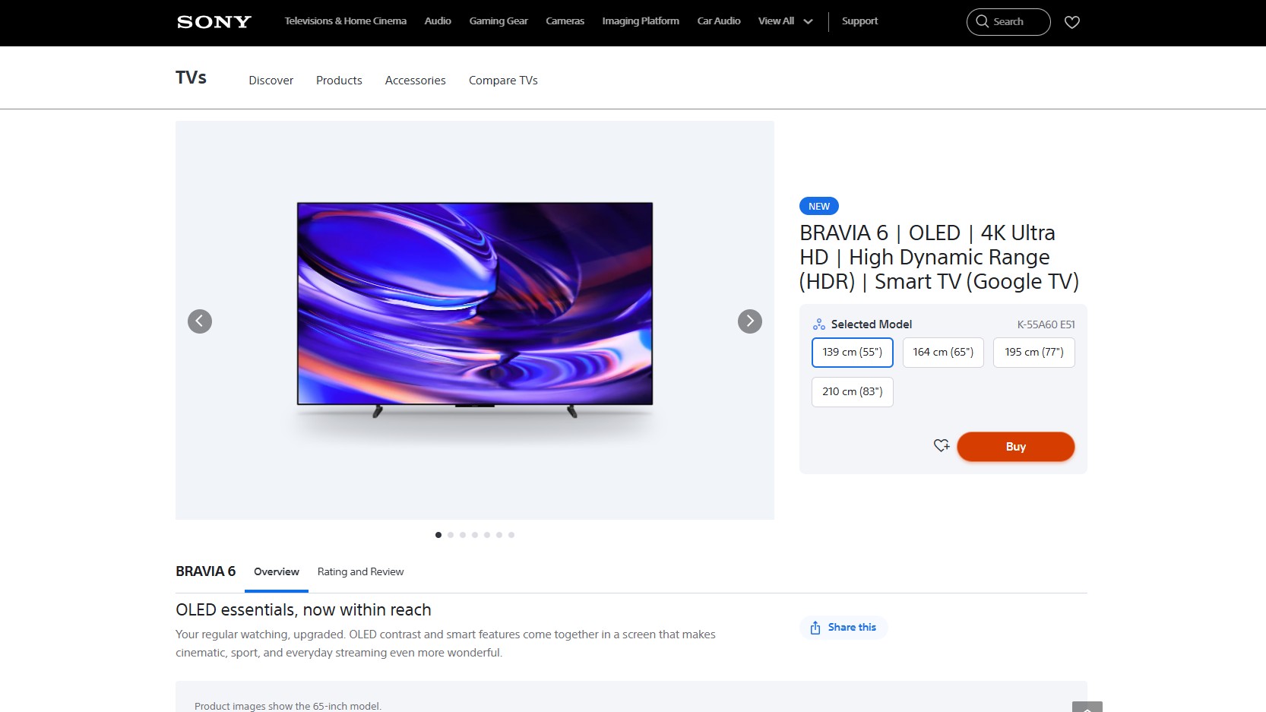This screenshot has width=1266, height=712.
Task: Click the Sony logo
Action: point(214,22)
